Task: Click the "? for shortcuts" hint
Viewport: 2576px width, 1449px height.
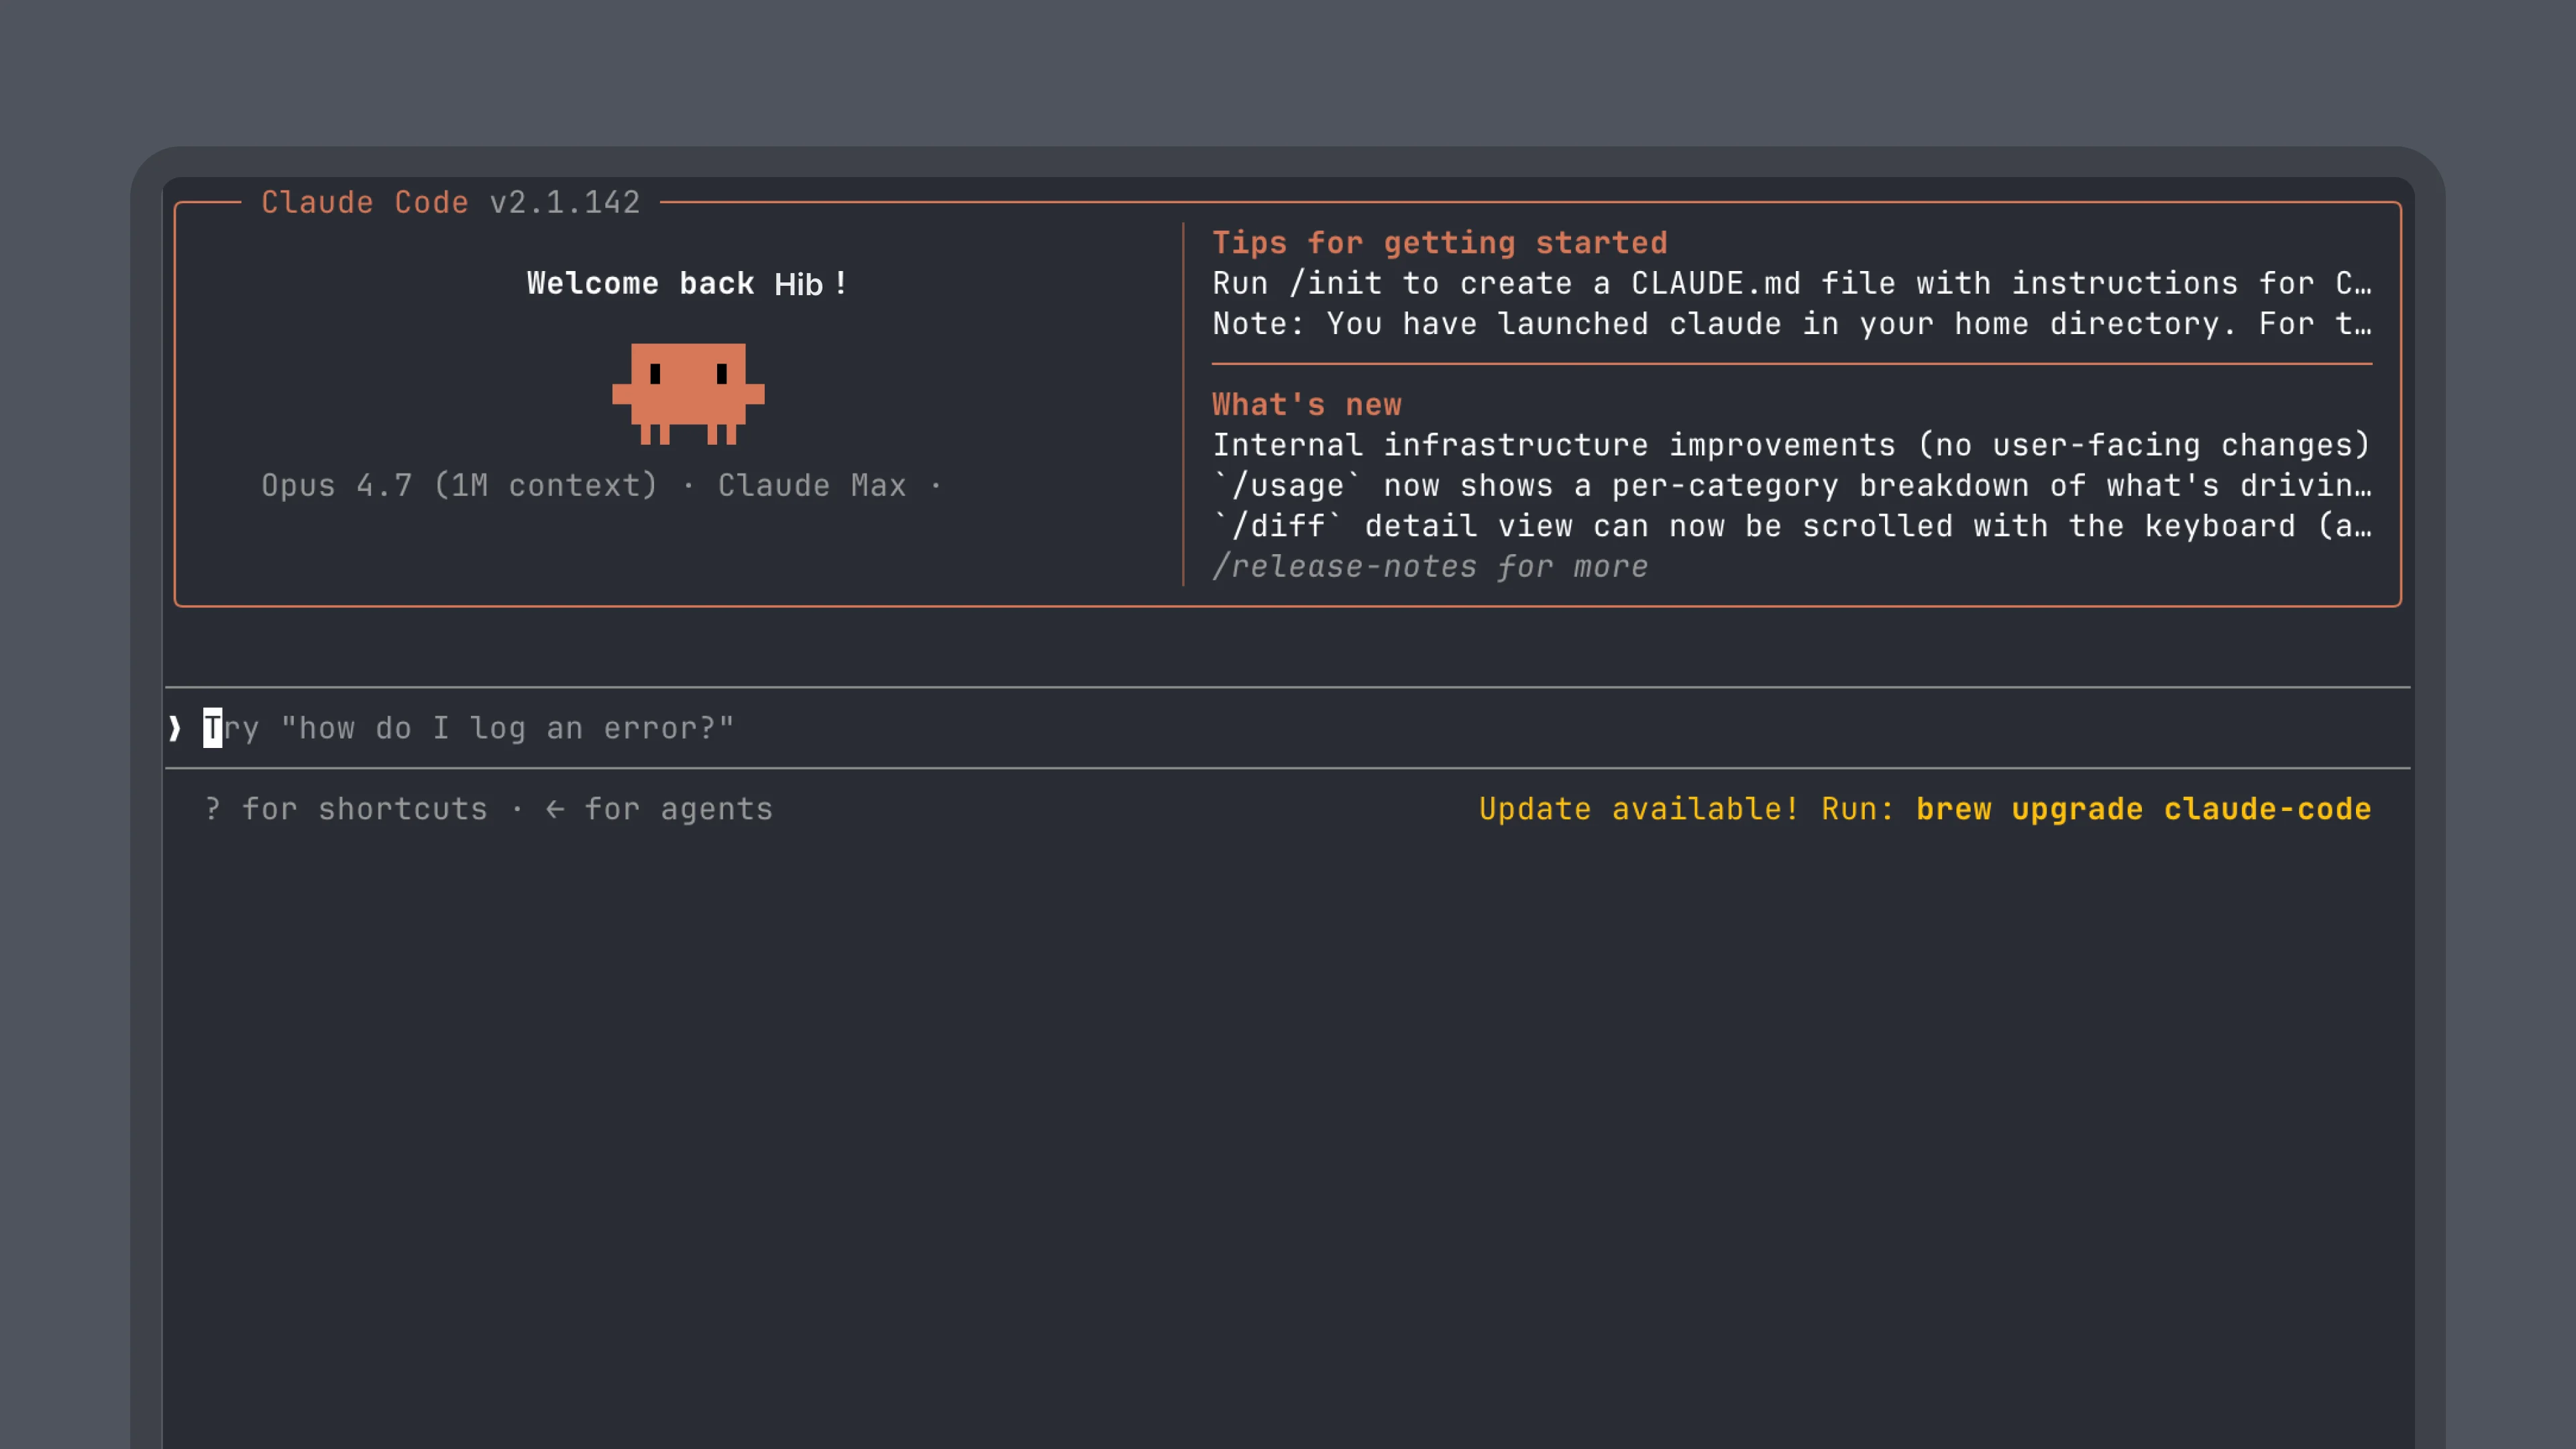Action: pyautogui.click(x=346, y=809)
